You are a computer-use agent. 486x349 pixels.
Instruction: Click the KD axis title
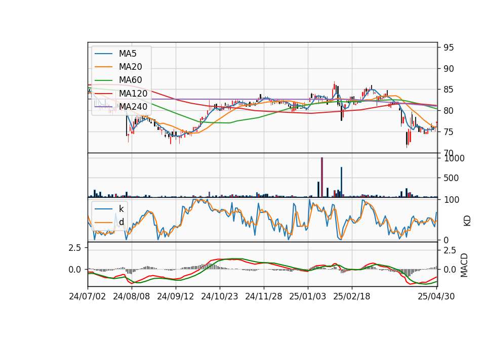pyautogui.click(x=467, y=221)
